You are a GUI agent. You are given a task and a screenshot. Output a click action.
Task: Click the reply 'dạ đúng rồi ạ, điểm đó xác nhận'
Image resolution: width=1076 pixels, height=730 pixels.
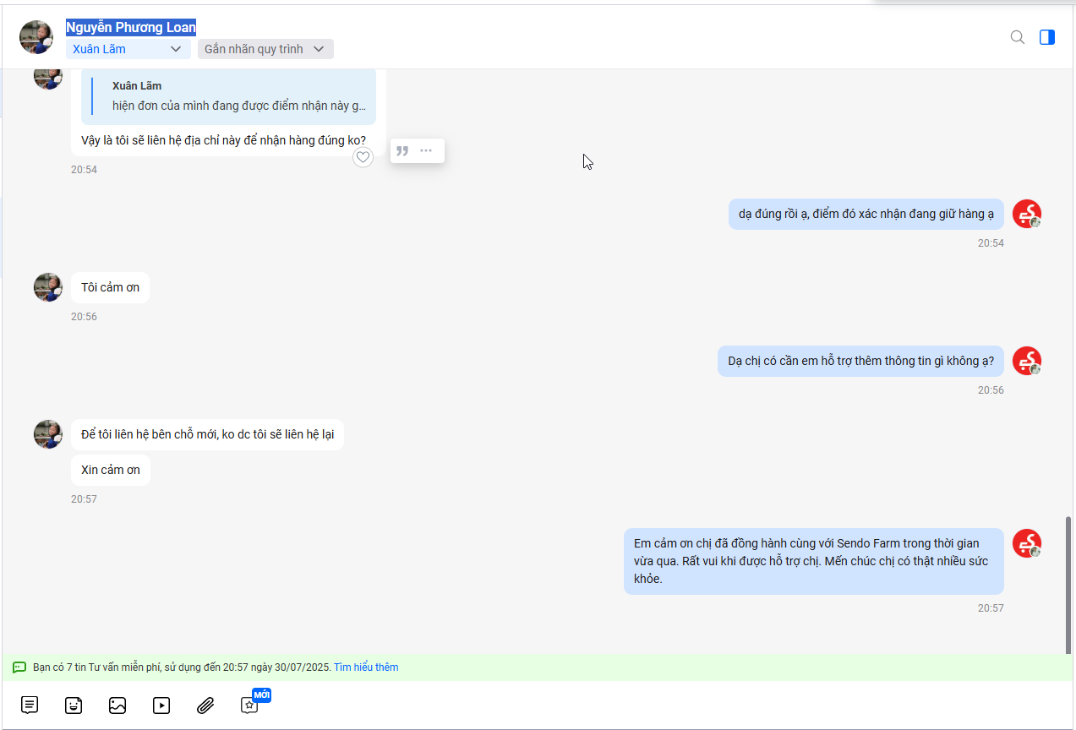(x=866, y=214)
